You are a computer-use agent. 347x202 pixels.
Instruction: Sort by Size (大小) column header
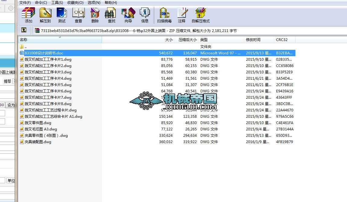tap(138, 40)
